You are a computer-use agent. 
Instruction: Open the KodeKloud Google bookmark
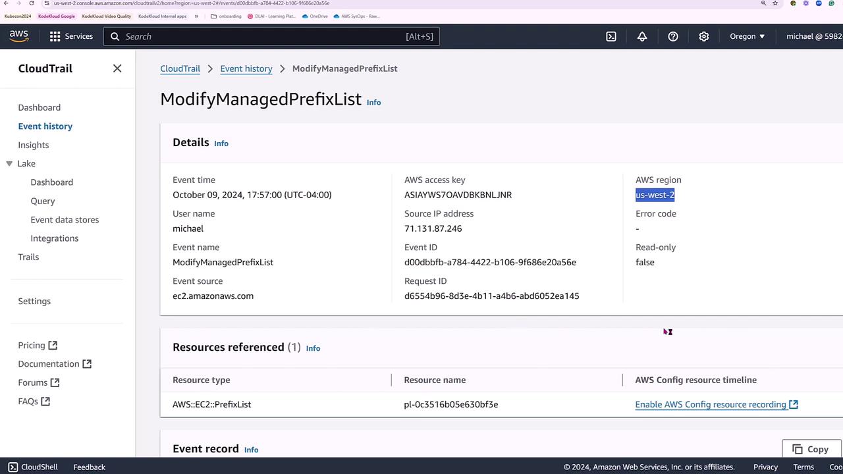(57, 16)
